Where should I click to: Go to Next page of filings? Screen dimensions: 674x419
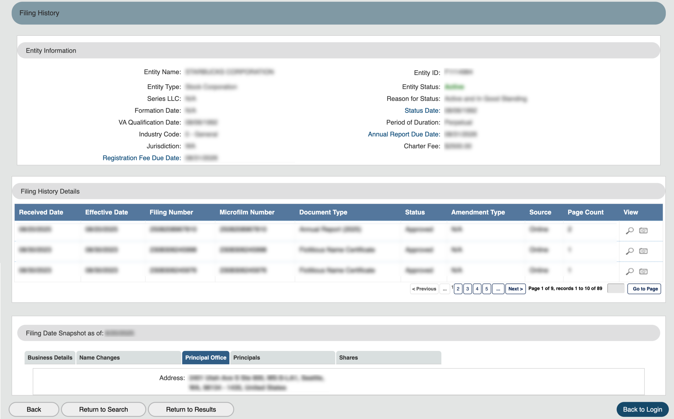(516, 289)
